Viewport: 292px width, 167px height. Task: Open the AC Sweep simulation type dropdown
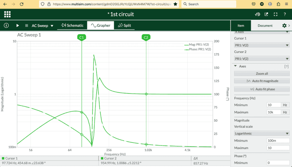(42, 26)
